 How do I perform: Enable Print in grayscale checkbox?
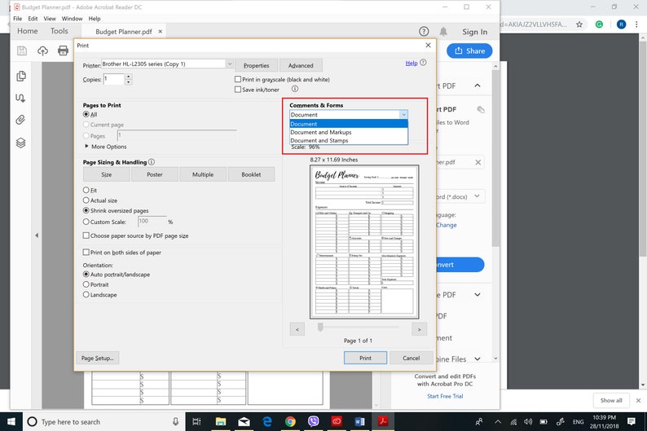coord(238,79)
